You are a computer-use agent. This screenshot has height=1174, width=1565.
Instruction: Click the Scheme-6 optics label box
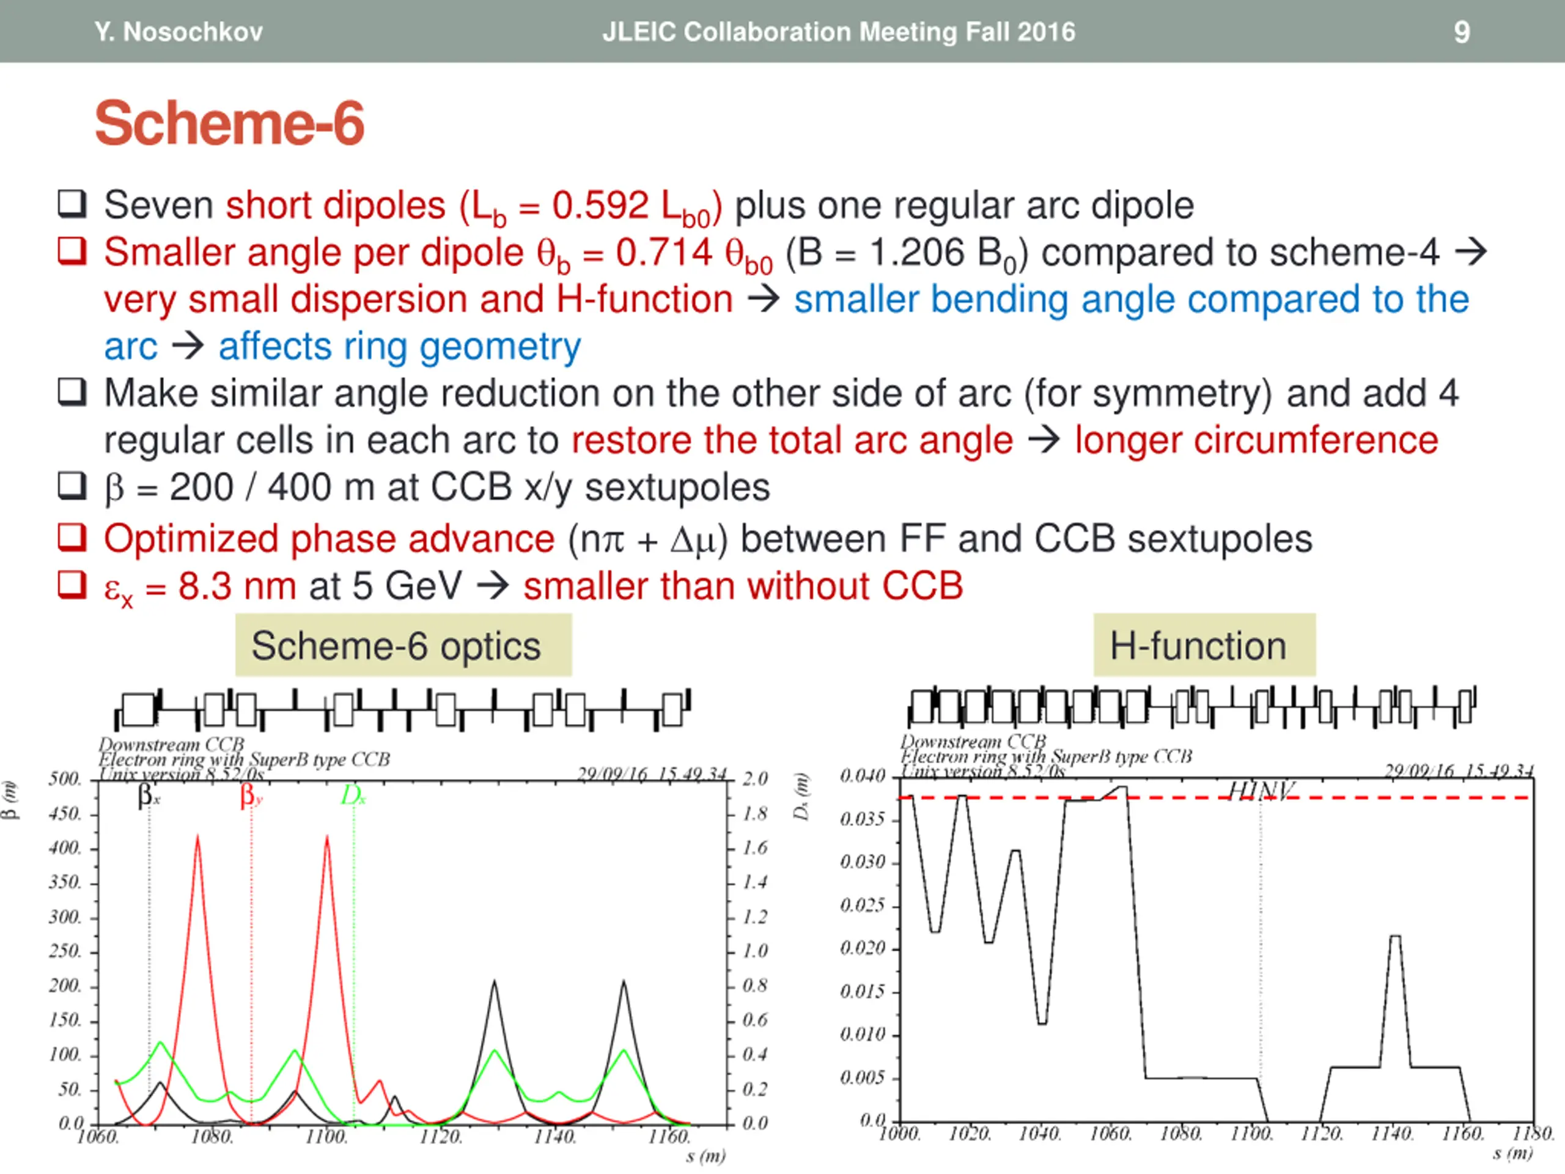pos(403,645)
